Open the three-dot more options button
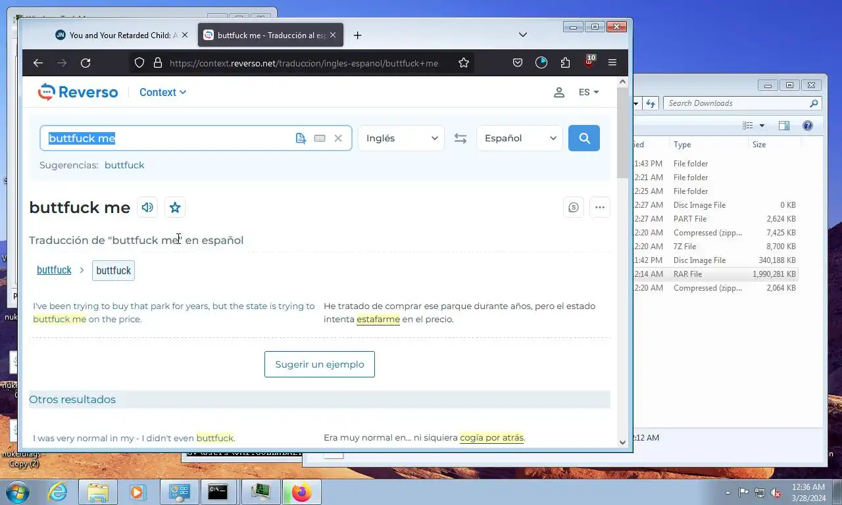Screen dimensions: 842x505 pos(600,208)
